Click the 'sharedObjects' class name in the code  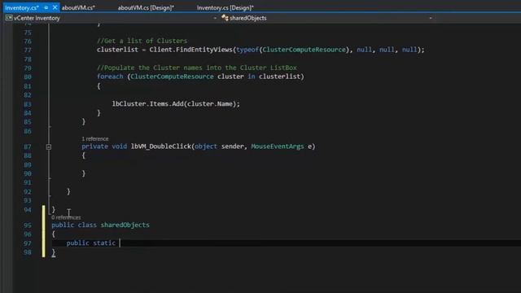coord(125,225)
